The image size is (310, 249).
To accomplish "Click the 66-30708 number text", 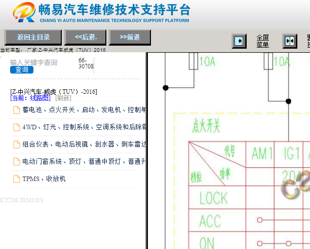I will tap(86, 63).
